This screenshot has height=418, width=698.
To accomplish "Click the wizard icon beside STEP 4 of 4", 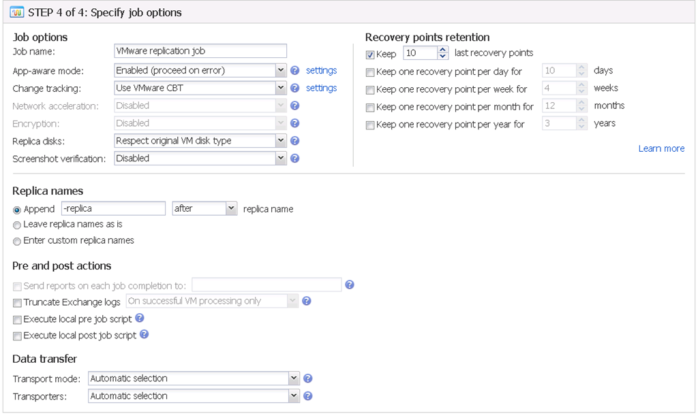I will point(17,12).
